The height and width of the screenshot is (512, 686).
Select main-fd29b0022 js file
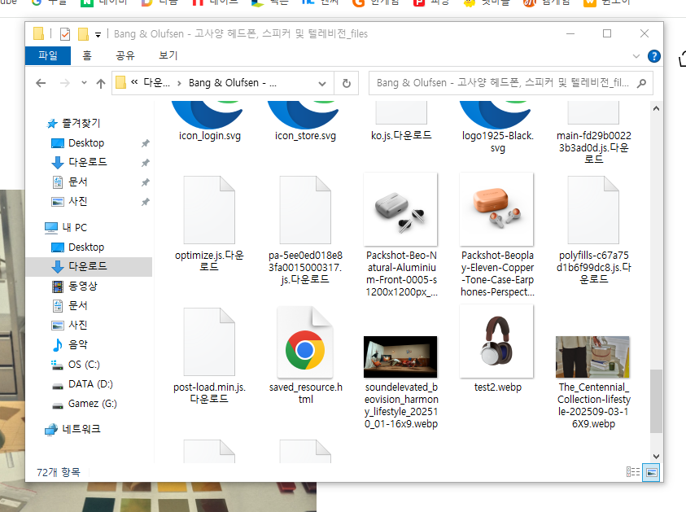click(x=594, y=133)
